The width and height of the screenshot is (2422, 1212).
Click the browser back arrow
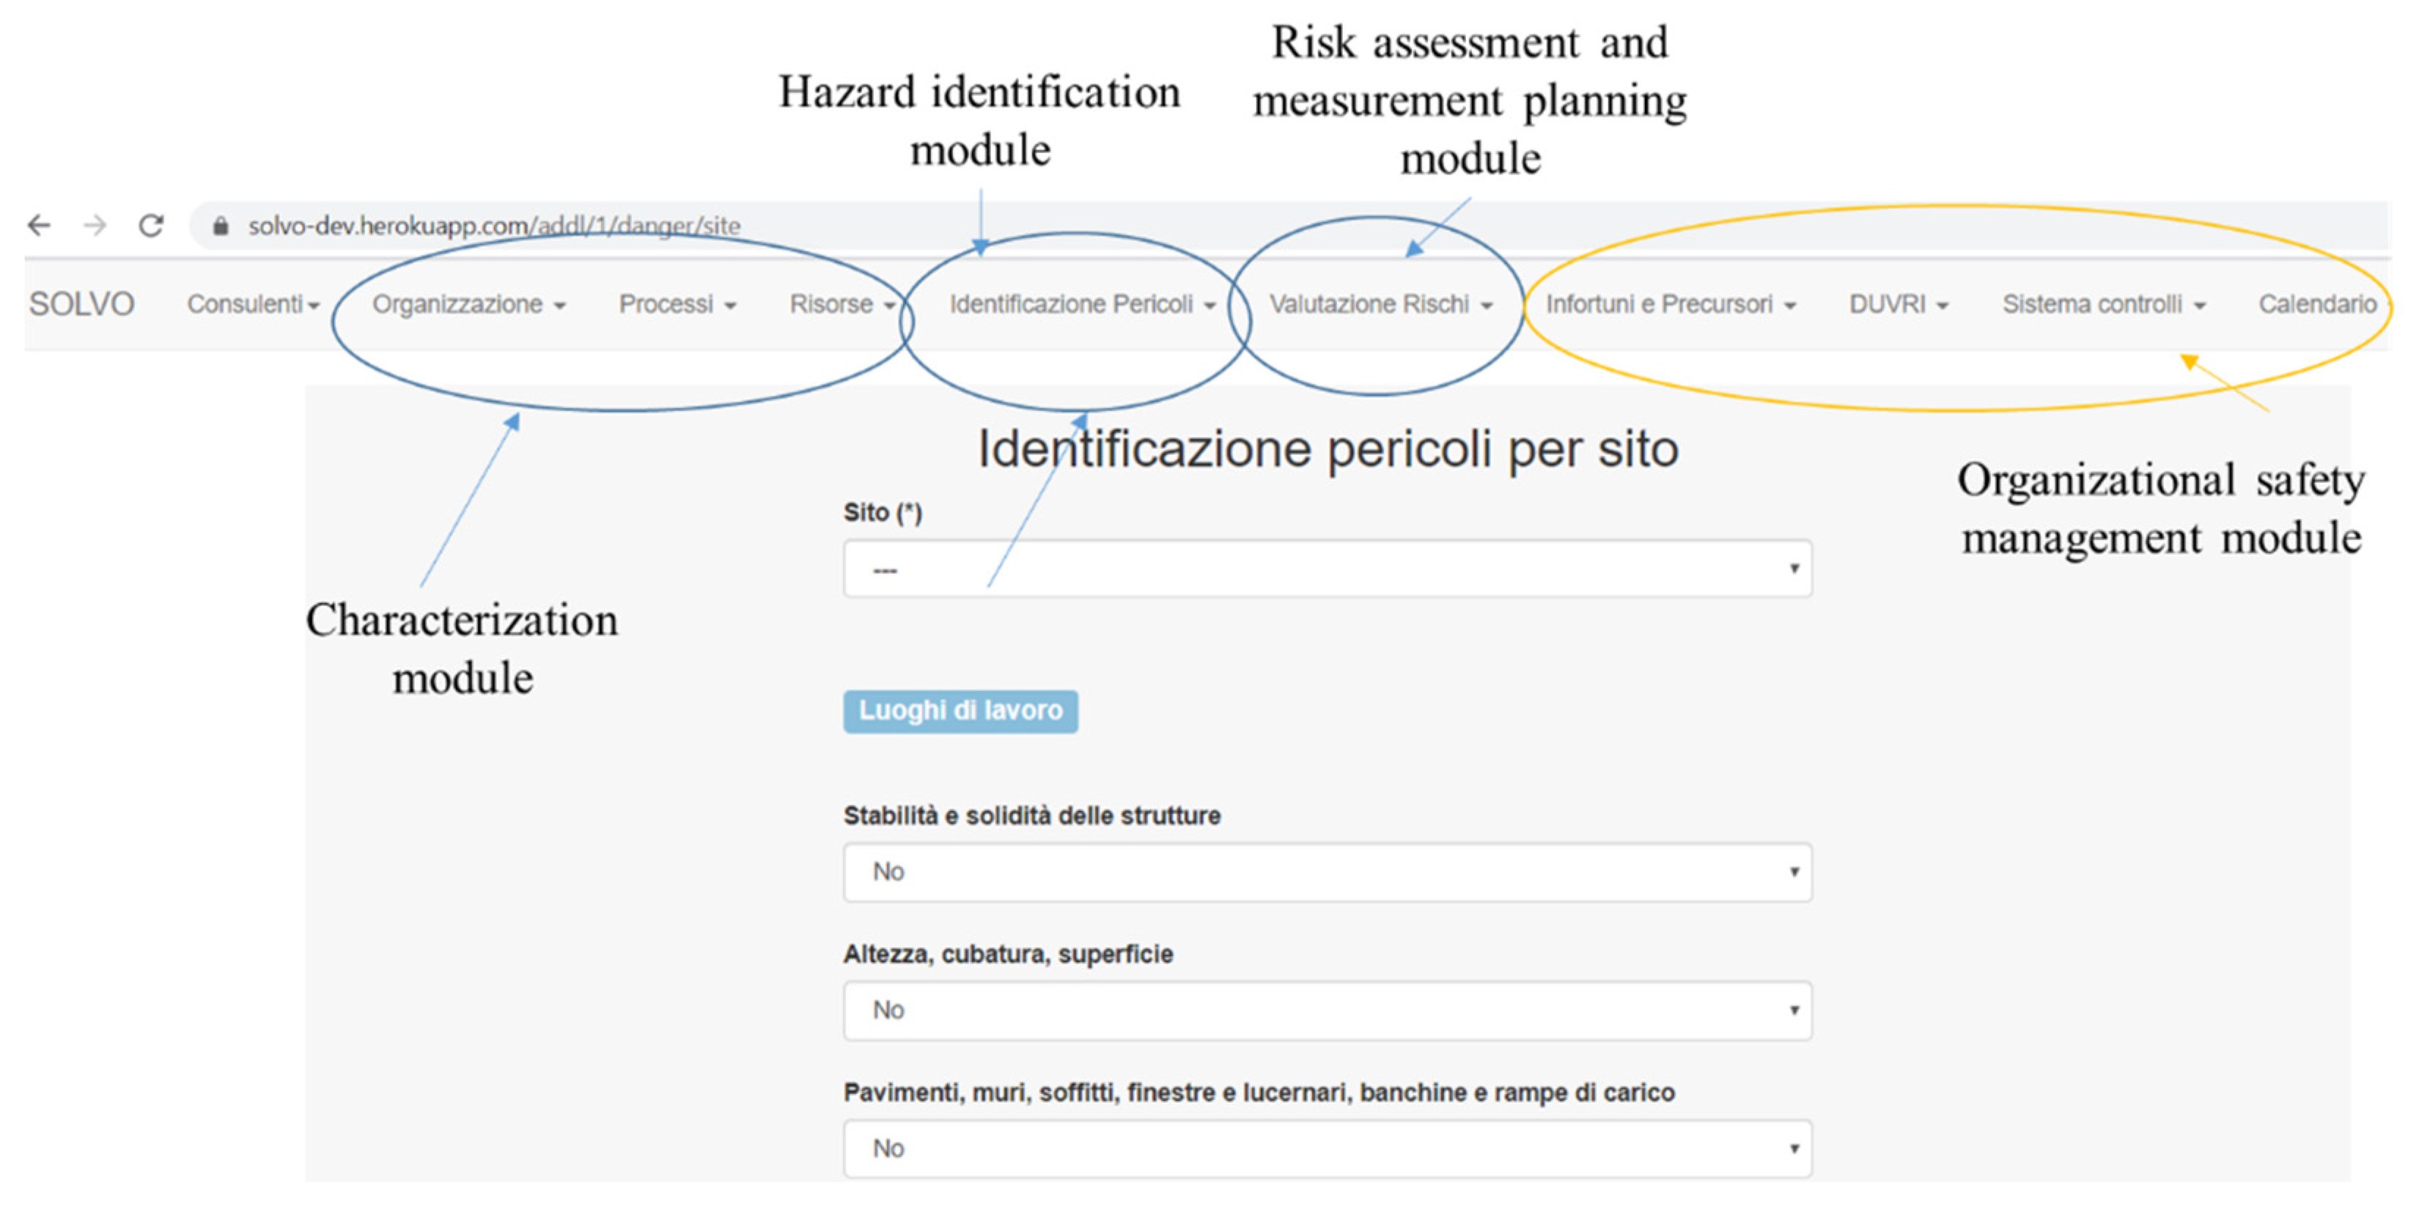(40, 226)
